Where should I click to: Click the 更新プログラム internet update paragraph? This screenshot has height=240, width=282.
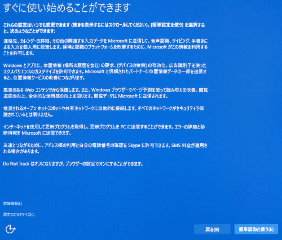click(x=104, y=130)
